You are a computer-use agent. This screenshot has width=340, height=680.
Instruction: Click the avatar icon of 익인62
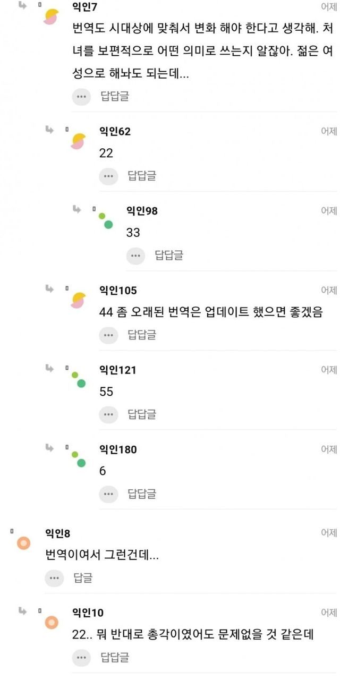click(78, 141)
